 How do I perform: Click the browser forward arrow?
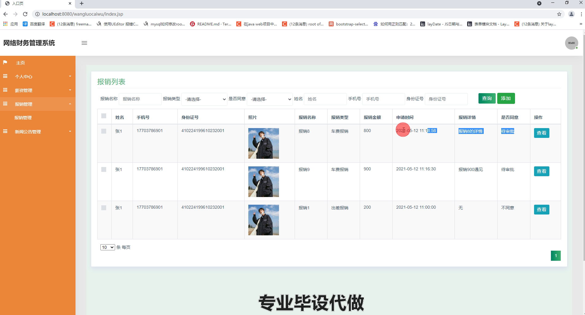[x=15, y=14]
